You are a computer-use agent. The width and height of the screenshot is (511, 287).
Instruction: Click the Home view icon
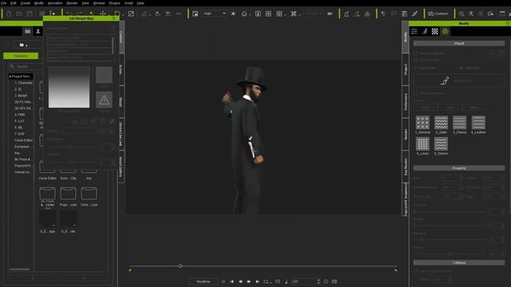coord(244,14)
